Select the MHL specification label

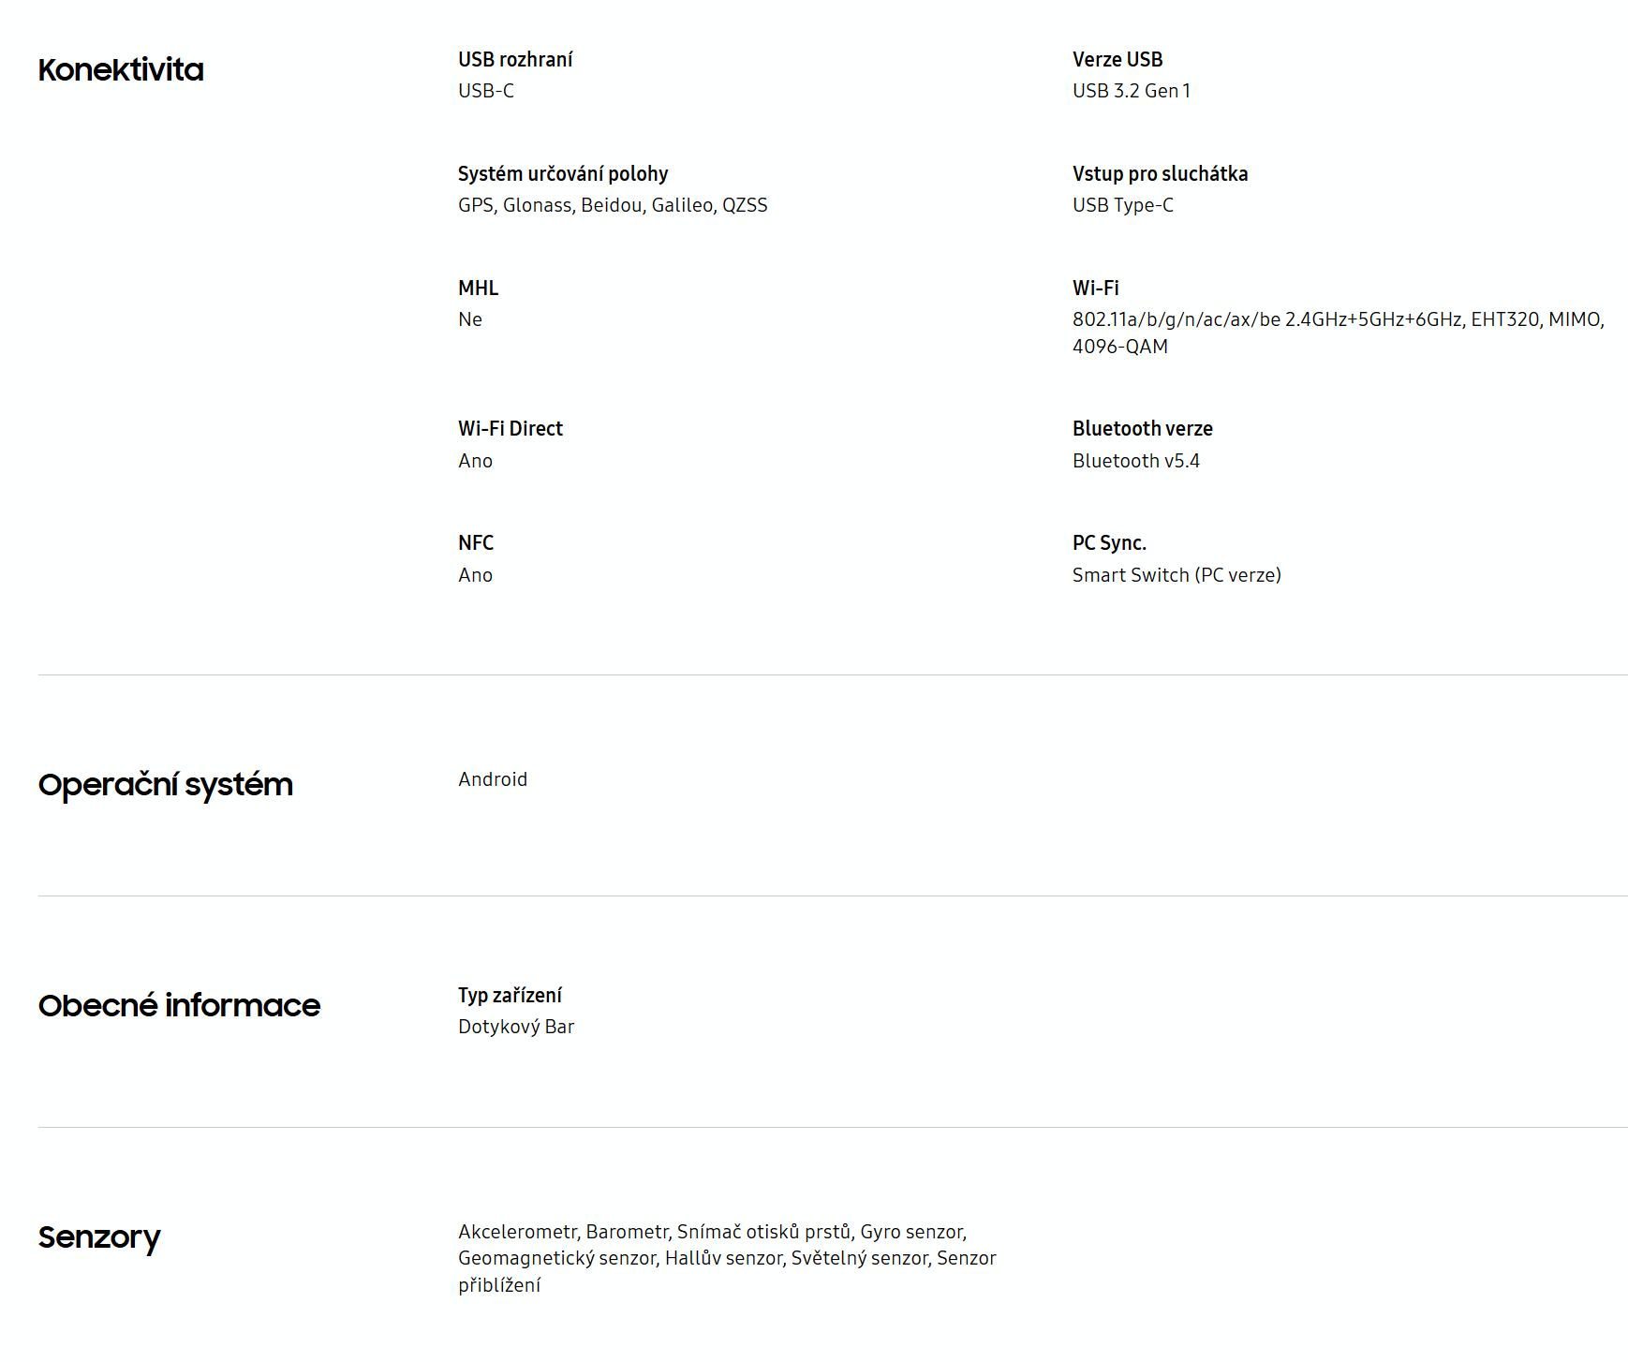478,288
